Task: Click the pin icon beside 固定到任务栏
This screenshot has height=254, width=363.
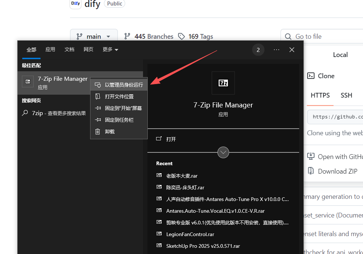Action: coord(98,120)
